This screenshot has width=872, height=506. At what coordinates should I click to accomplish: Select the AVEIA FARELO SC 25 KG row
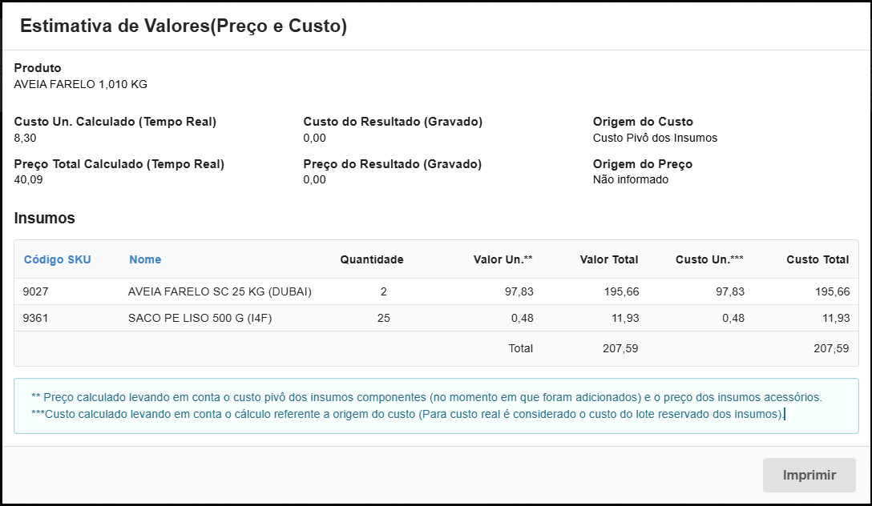321,291
